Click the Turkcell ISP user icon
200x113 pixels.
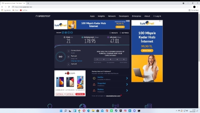click(x=68, y=64)
